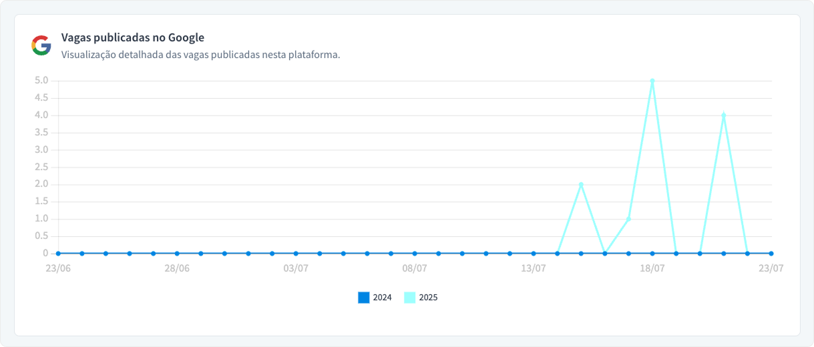This screenshot has height=347, width=814.
Task: Click the 2024 data point above 08/07
Action: (415, 254)
